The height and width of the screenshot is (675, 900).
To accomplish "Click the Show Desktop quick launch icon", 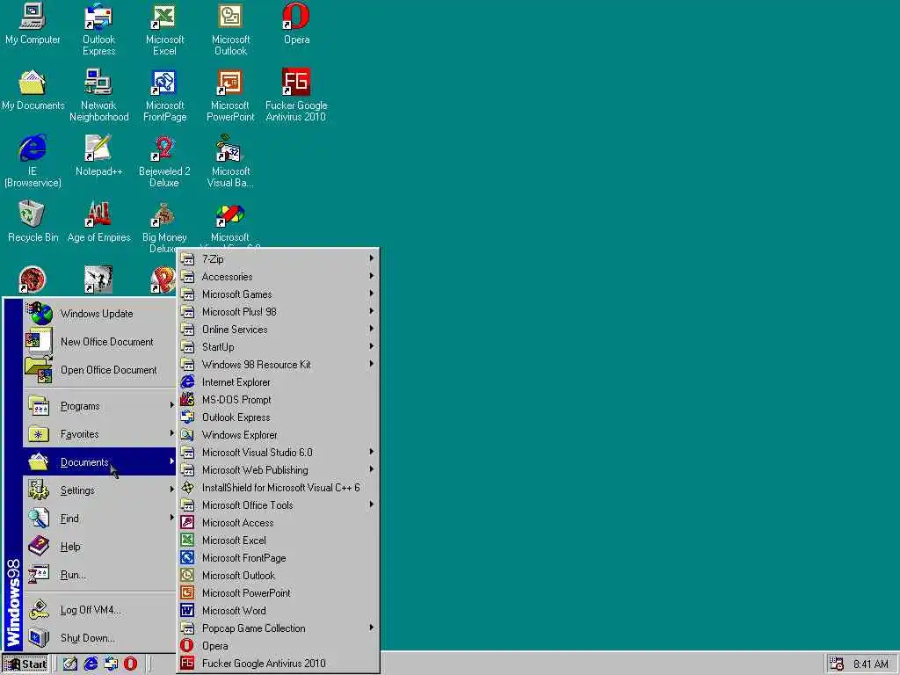I will coord(70,664).
